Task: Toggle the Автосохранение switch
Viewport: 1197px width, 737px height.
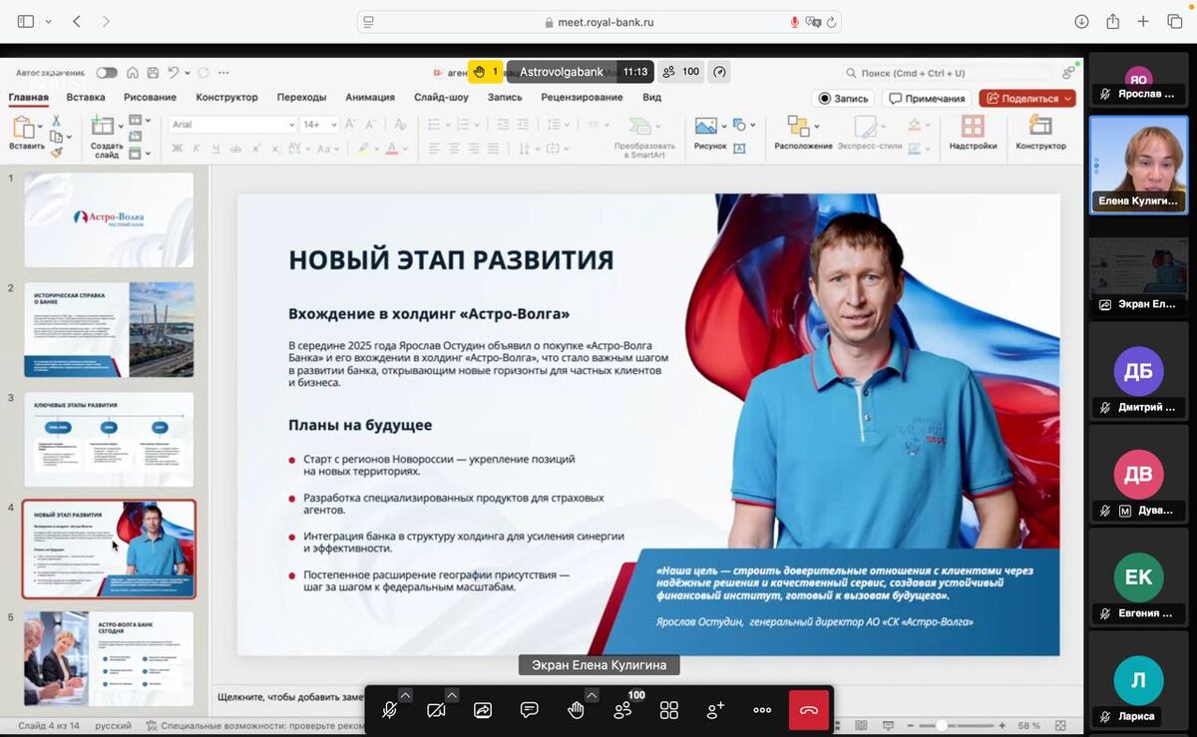Action: point(107,73)
